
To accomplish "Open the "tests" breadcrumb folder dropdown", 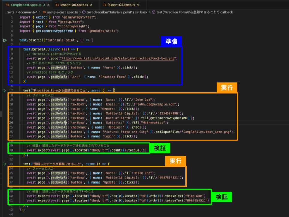I will (x=10, y=12).
